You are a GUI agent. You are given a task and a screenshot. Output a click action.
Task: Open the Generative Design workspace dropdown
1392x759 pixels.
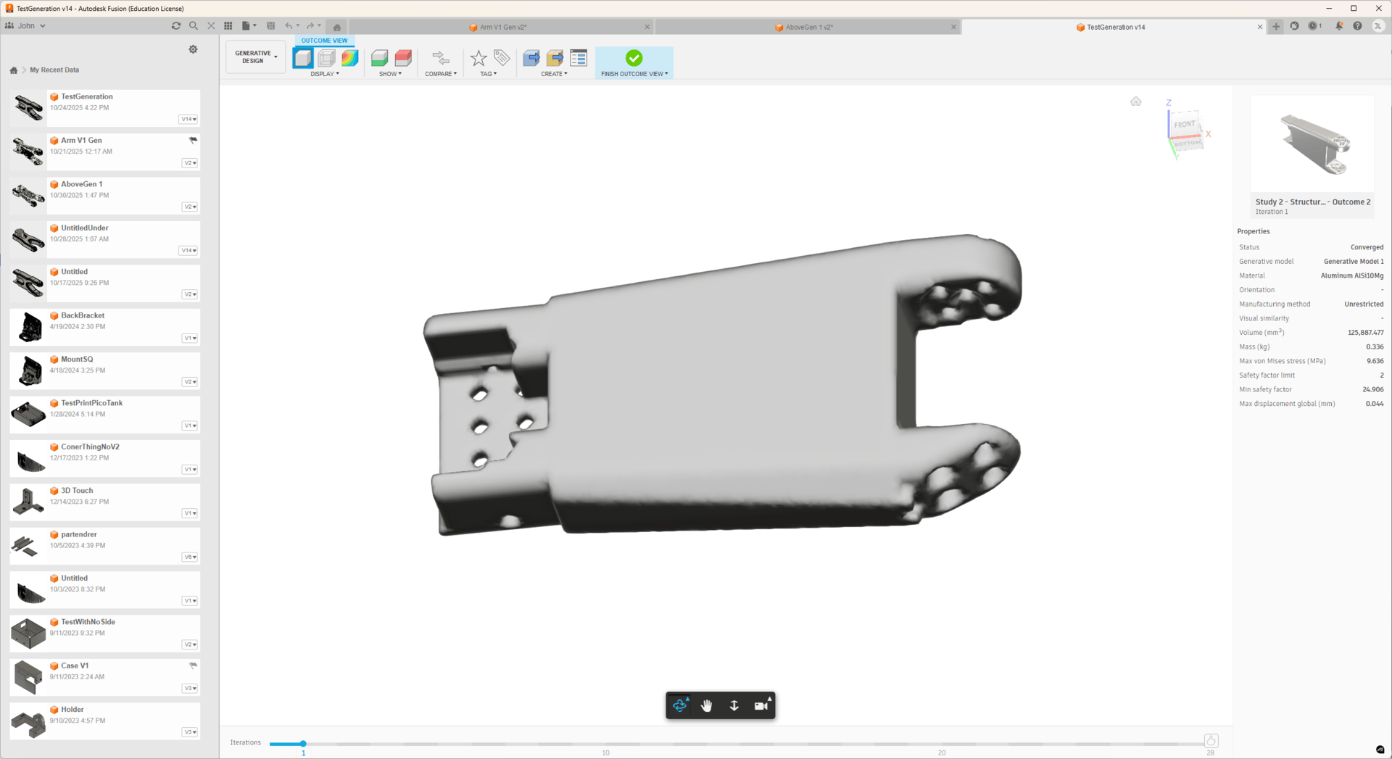(255, 57)
